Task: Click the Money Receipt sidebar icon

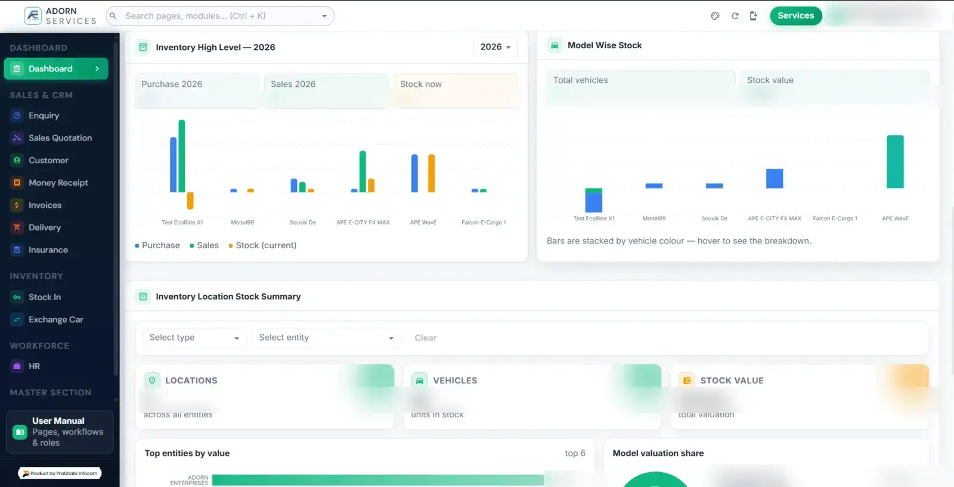Action: coord(17,183)
